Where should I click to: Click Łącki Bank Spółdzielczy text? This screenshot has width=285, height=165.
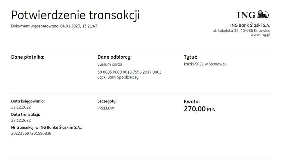(x=118, y=77)
